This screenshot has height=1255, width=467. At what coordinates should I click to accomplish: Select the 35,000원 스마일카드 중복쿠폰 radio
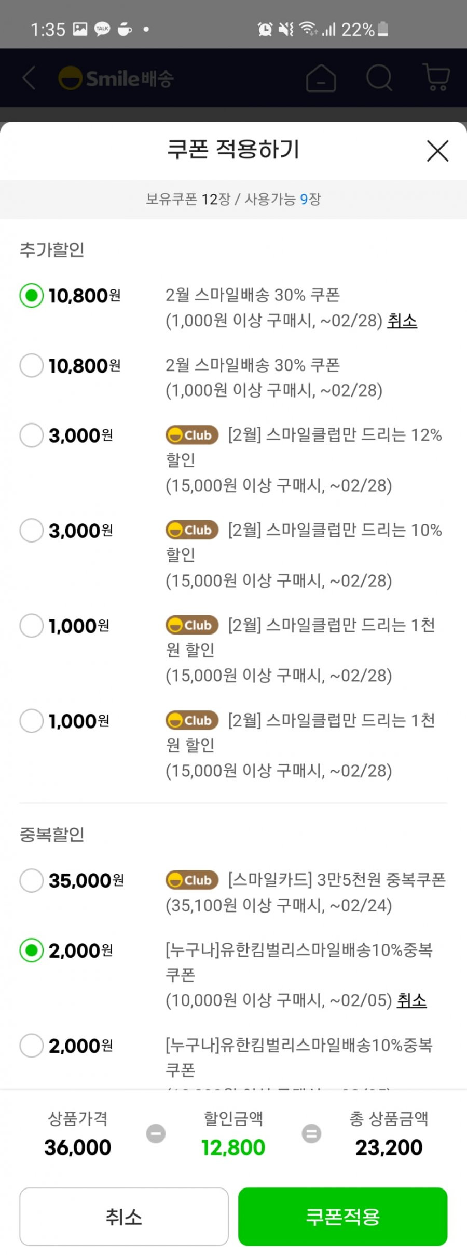pyautogui.click(x=31, y=880)
